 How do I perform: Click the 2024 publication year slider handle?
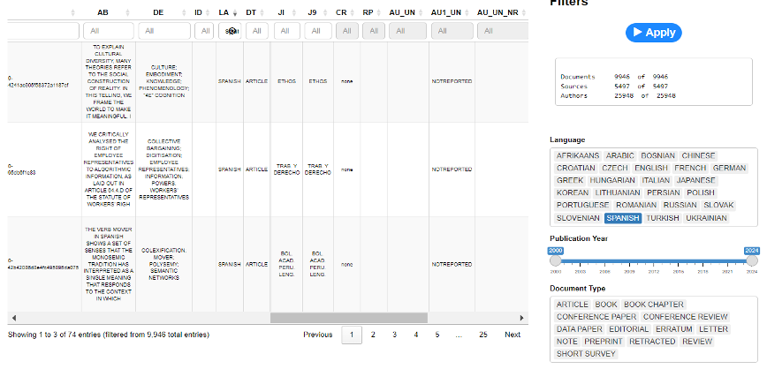coord(752,260)
